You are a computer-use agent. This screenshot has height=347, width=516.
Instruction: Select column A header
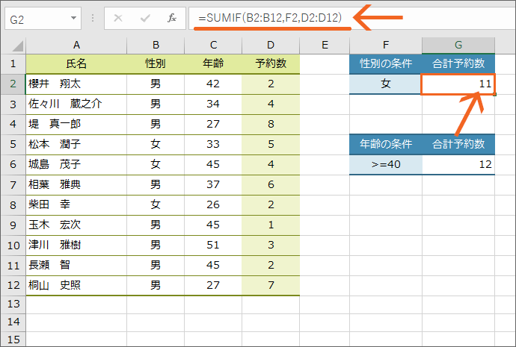76,45
